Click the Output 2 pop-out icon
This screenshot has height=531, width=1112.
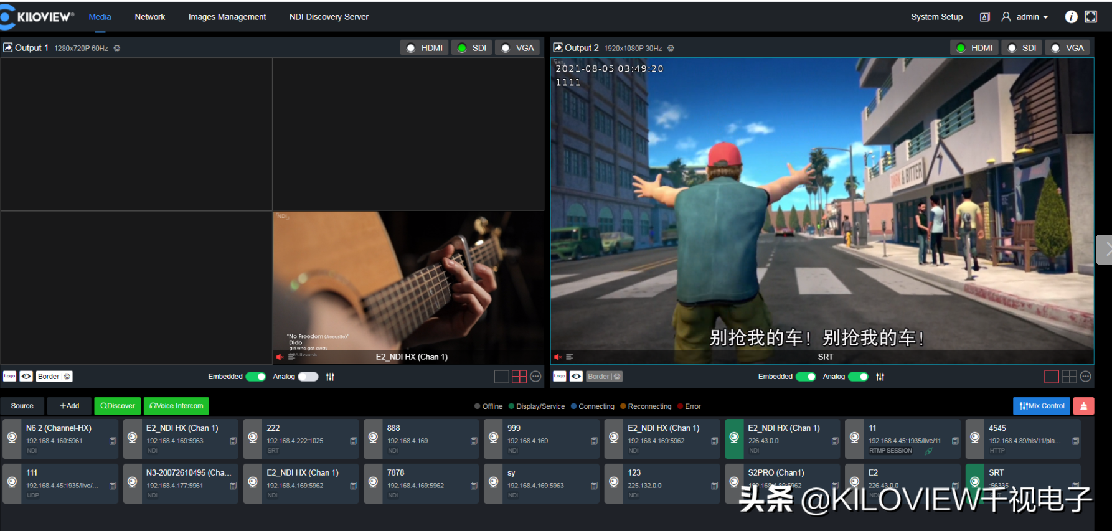point(558,47)
